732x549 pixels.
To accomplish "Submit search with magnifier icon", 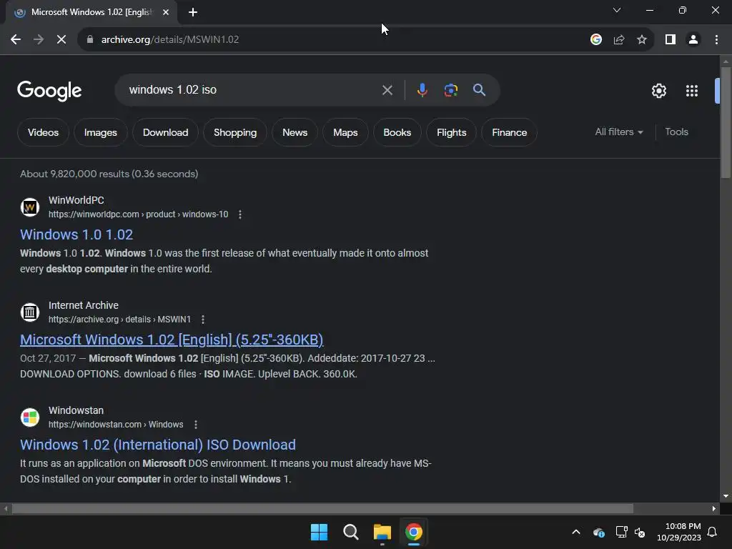I will 479,90.
